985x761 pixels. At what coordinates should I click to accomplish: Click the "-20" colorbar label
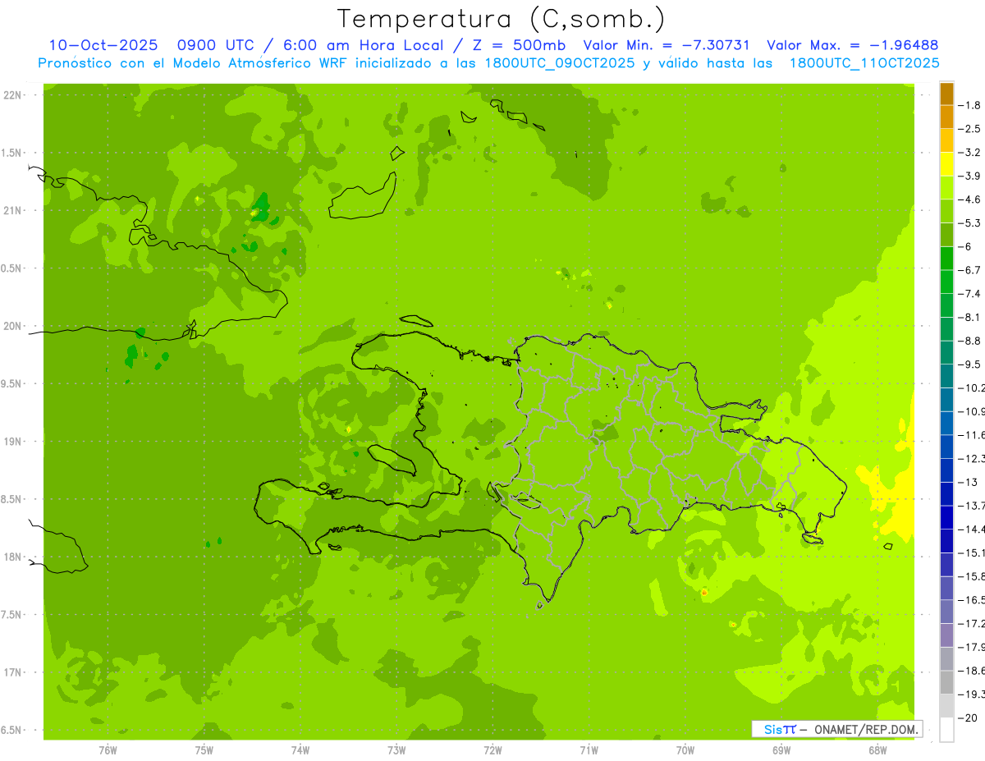tap(969, 717)
